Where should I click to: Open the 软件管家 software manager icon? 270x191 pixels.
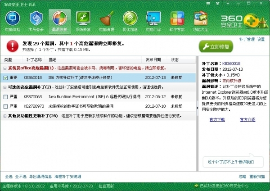(177, 21)
